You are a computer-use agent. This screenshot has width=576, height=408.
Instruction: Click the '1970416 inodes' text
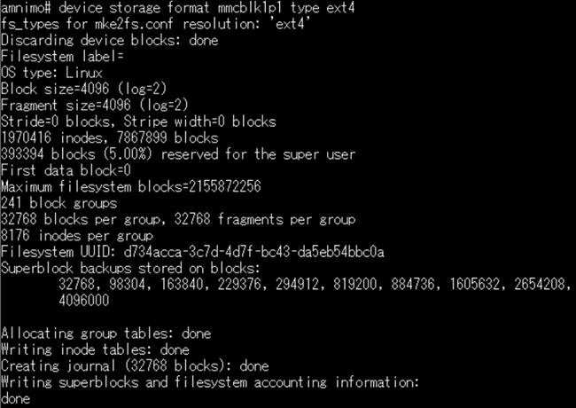[51, 137]
